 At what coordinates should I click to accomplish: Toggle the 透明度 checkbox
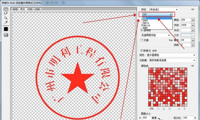click(x=142, y=30)
